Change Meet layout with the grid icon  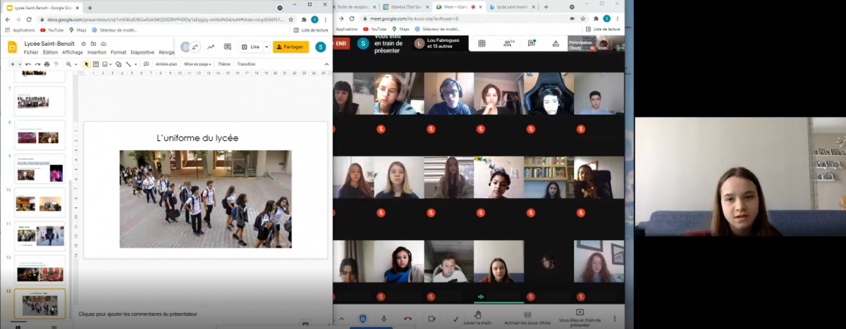coord(482,43)
